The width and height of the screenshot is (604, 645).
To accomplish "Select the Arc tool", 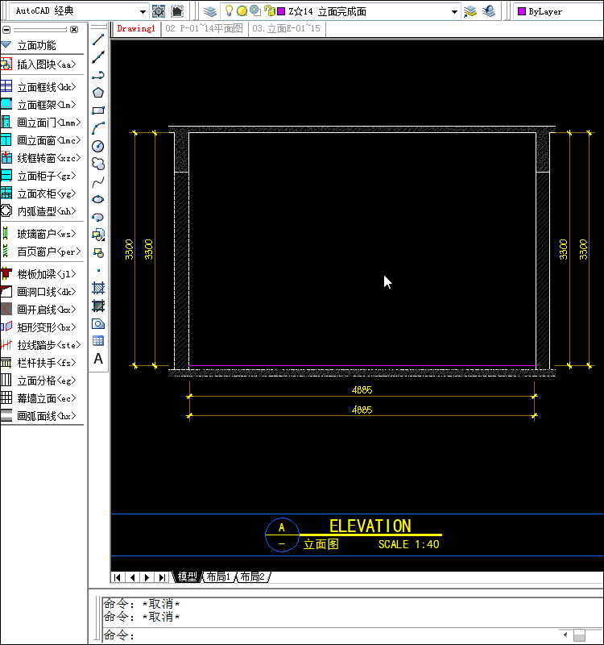I will click(98, 128).
